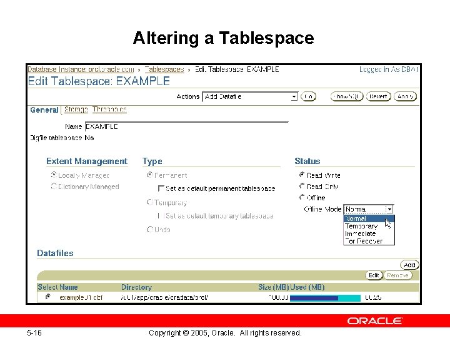The image size is (450, 338).
Task: Switch to the General tab
Action: (x=44, y=110)
